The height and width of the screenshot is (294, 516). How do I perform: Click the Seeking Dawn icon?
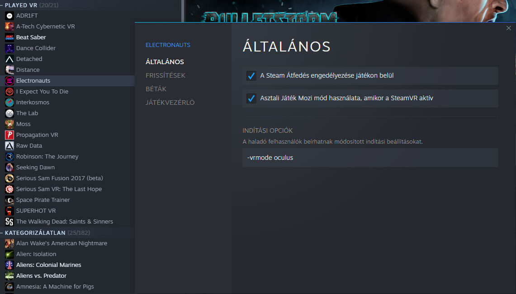pos(9,168)
